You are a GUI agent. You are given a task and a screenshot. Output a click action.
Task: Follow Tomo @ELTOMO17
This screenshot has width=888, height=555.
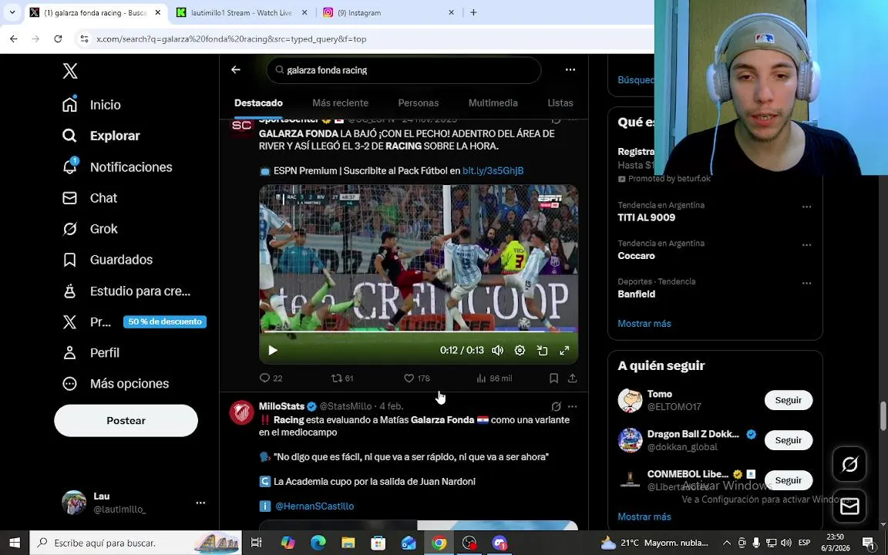pyautogui.click(x=789, y=400)
